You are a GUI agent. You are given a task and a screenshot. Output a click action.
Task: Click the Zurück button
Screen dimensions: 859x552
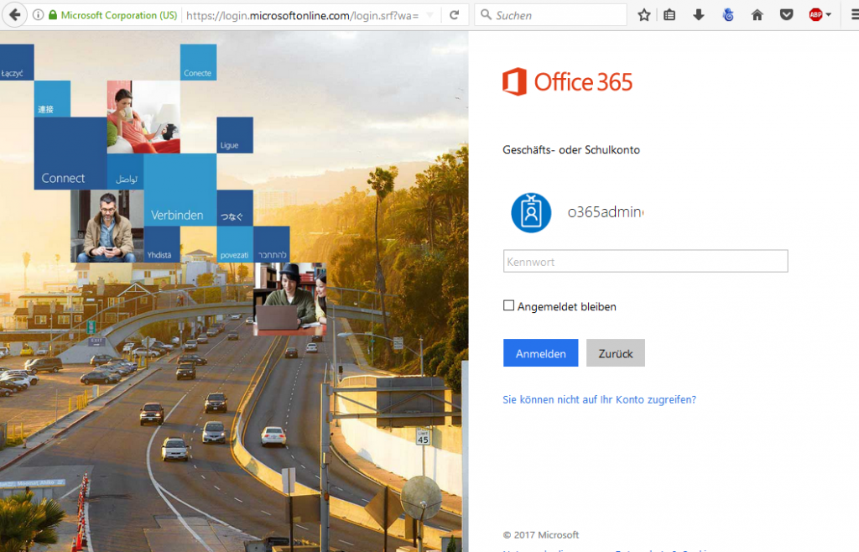pyautogui.click(x=615, y=352)
